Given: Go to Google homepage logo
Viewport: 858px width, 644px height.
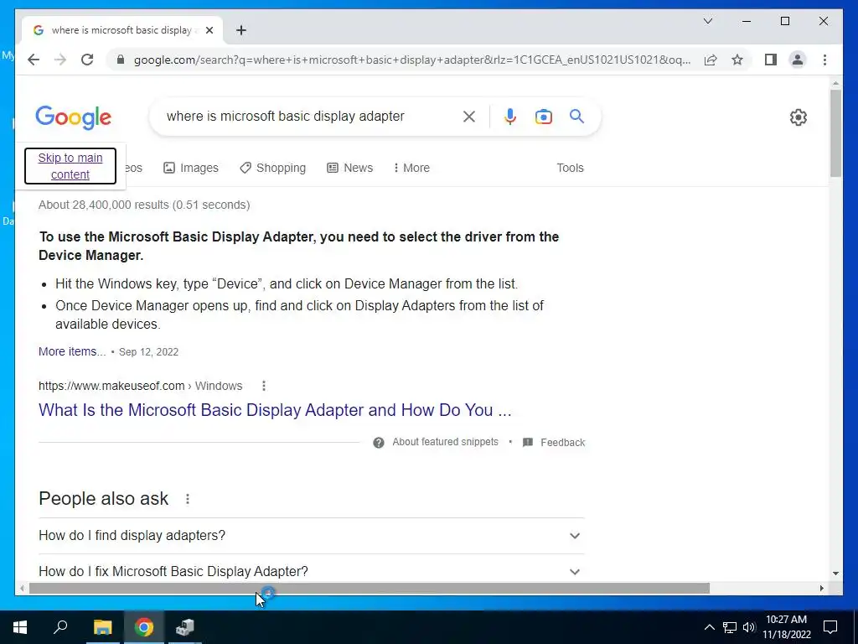Looking at the screenshot, I should [74, 117].
